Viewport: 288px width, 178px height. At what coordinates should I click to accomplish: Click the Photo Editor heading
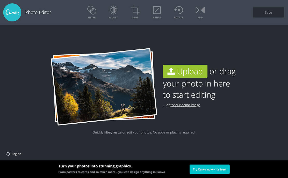38,12
